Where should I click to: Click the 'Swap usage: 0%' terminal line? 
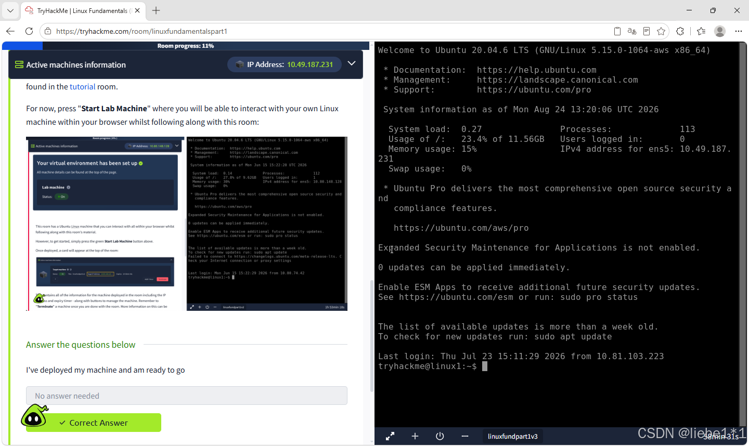(x=430, y=169)
